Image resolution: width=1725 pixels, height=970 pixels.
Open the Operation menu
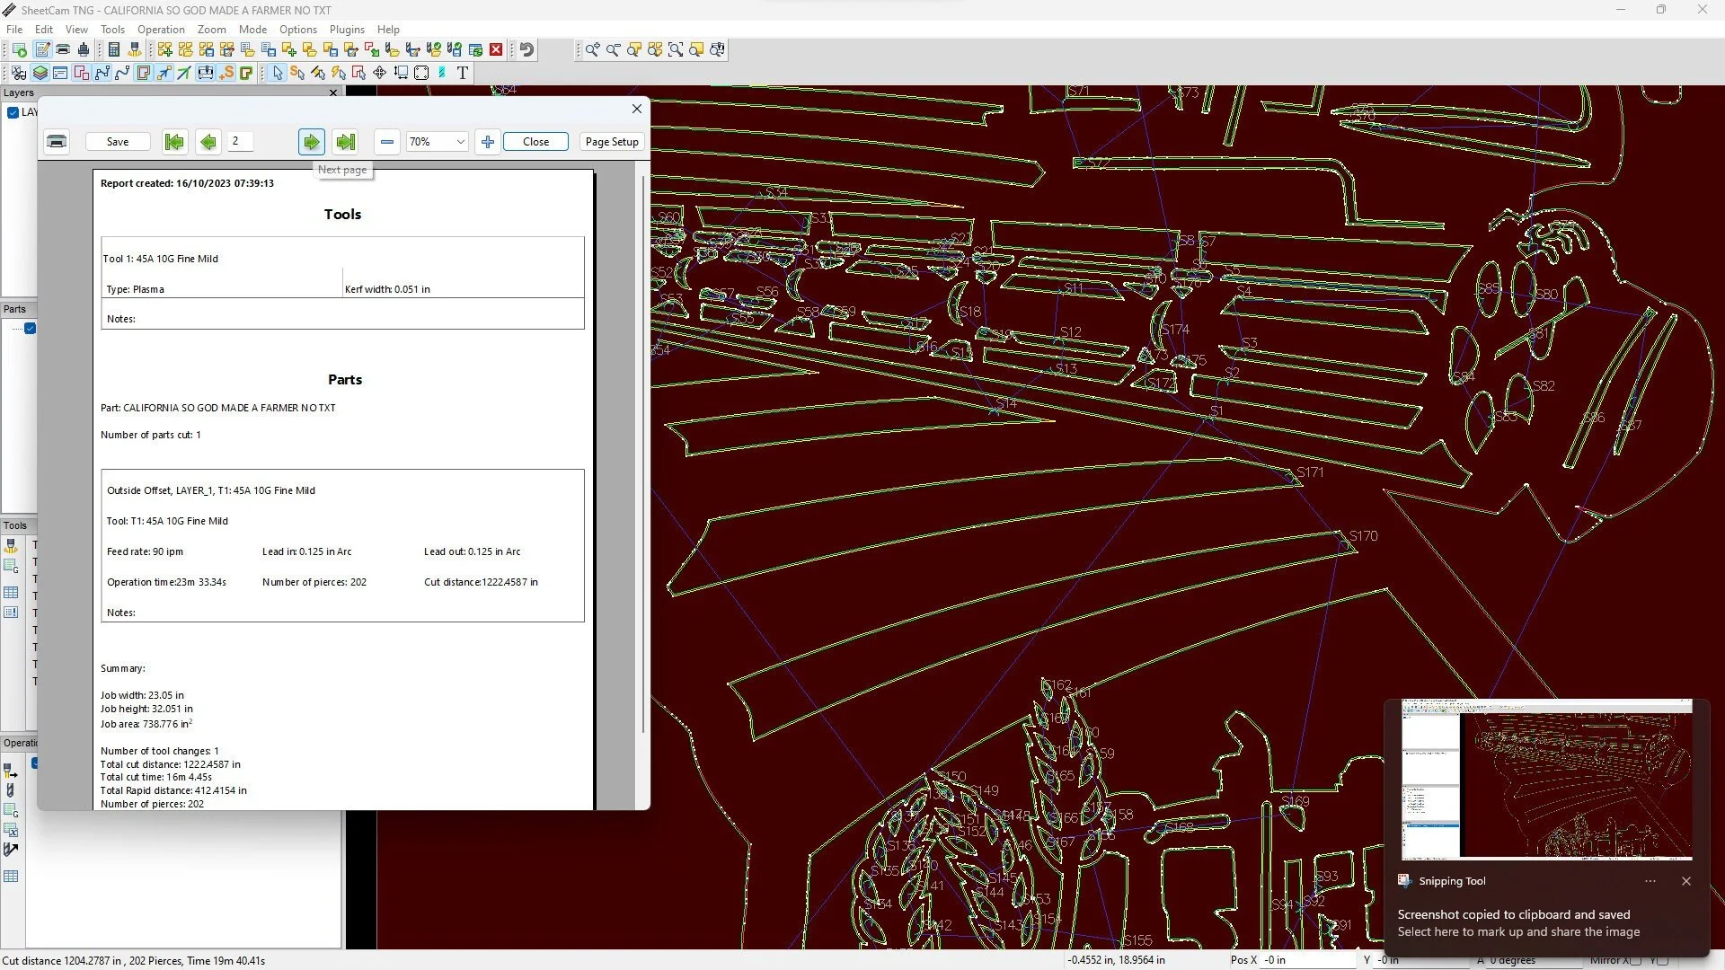tap(161, 30)
